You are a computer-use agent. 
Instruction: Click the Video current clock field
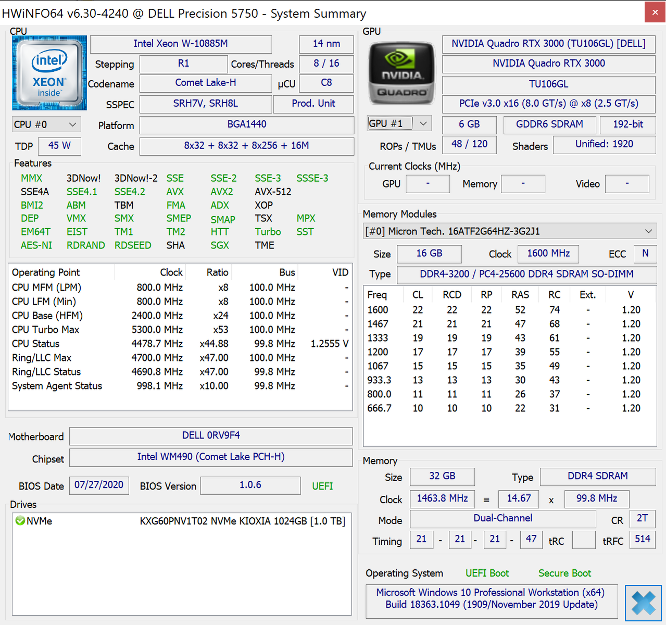[627, 184]
